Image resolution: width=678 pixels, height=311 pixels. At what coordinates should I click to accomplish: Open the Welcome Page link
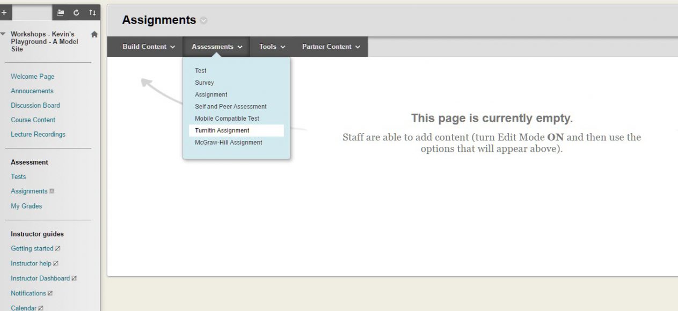pyautogui.click(x=33, y=77)
